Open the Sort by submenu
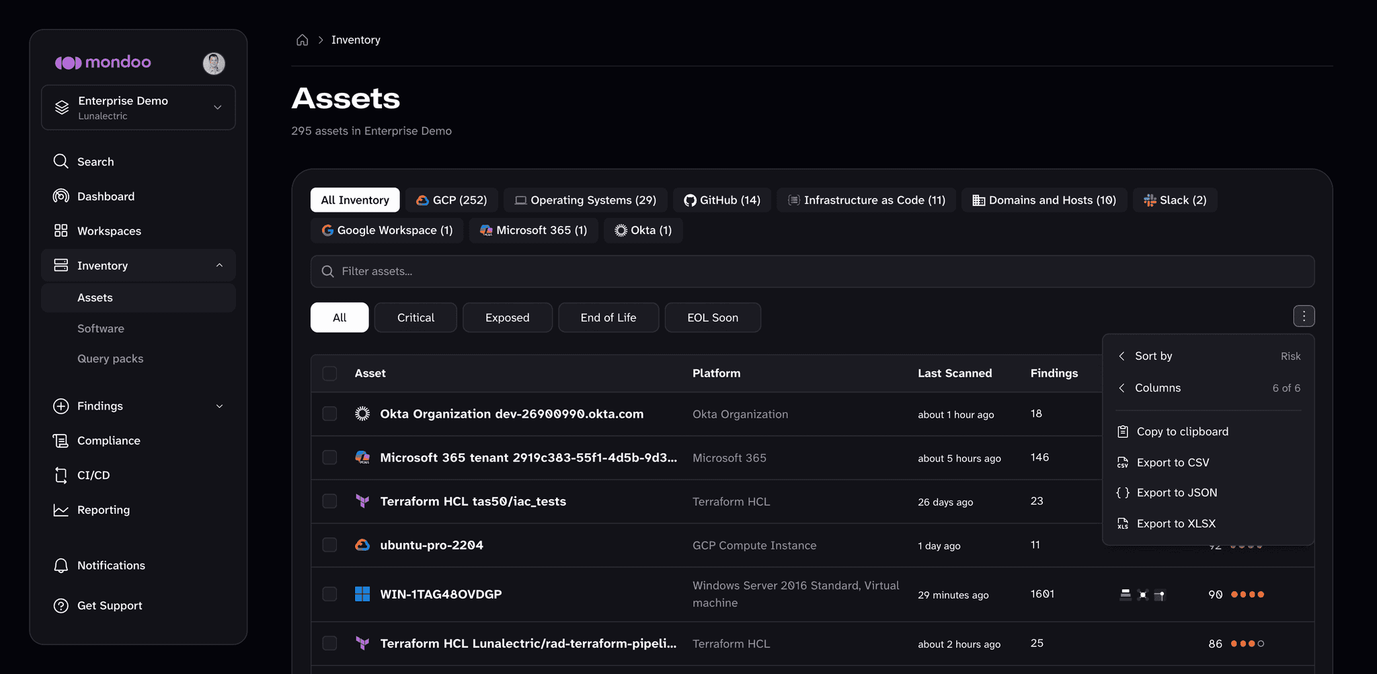 1208,356
